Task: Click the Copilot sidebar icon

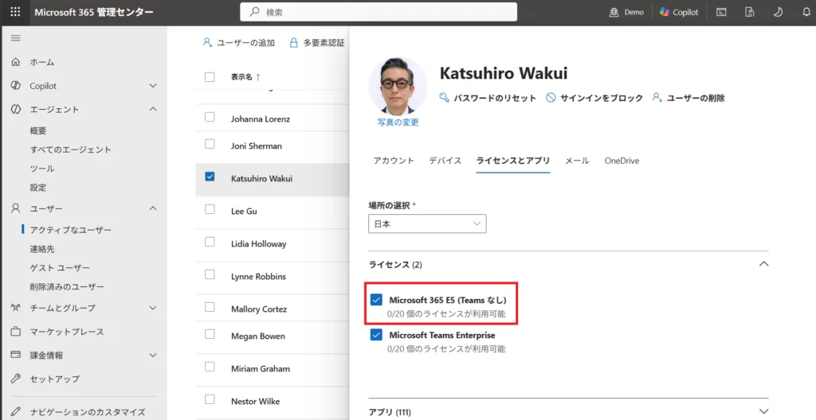Action: (15, 86)
